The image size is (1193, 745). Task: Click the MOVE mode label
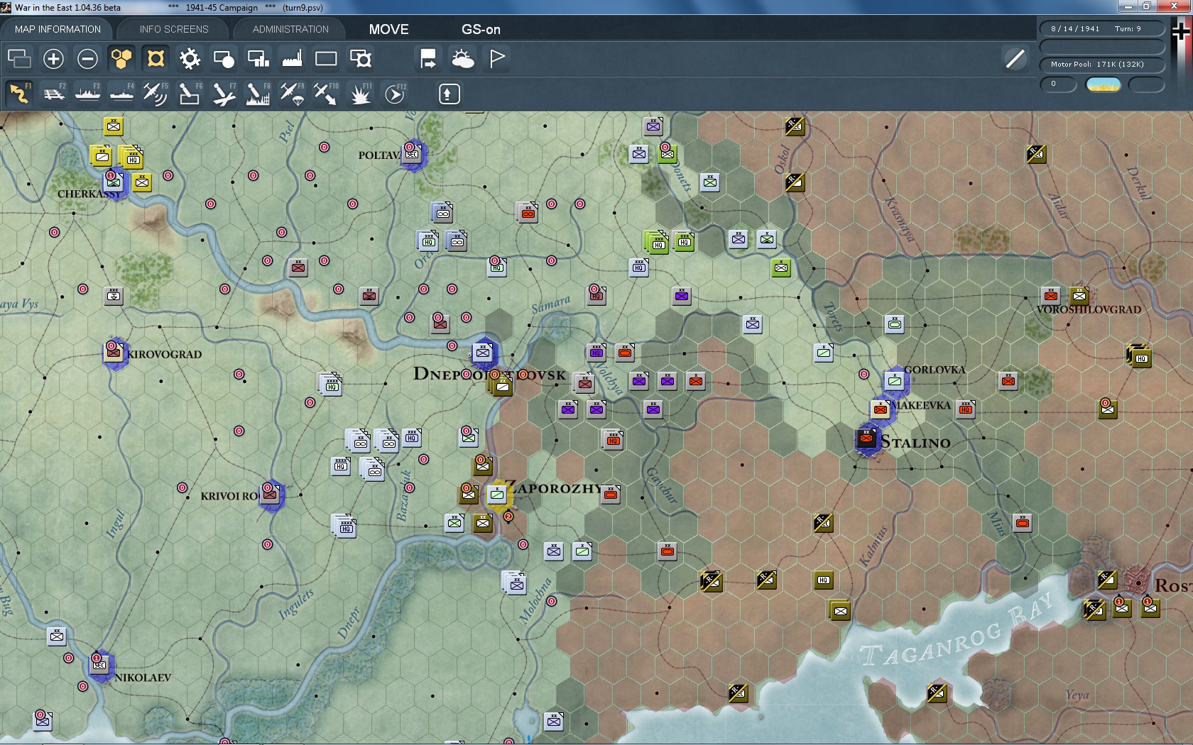388,29
